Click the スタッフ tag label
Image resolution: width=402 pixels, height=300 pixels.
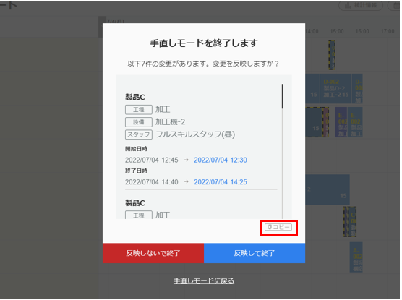tap(138, 134)
